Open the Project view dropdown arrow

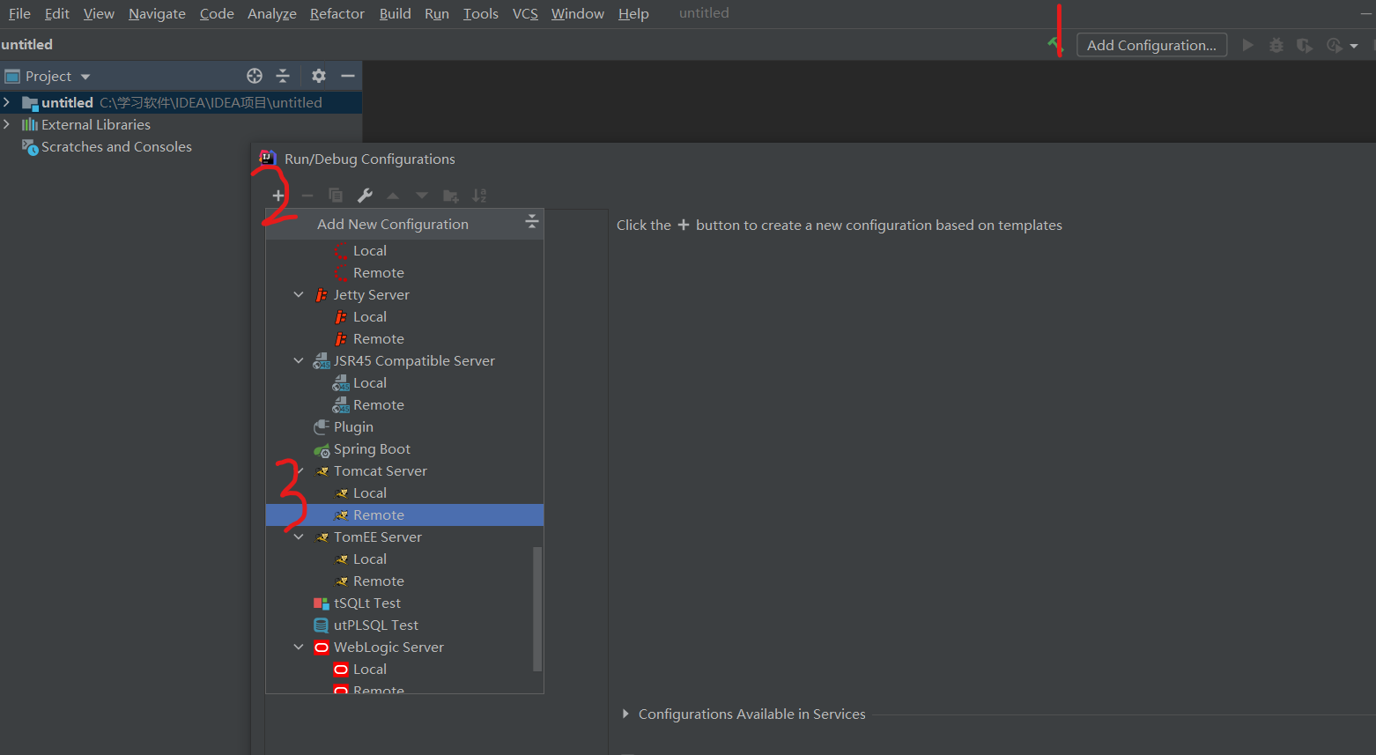point(85,77)
